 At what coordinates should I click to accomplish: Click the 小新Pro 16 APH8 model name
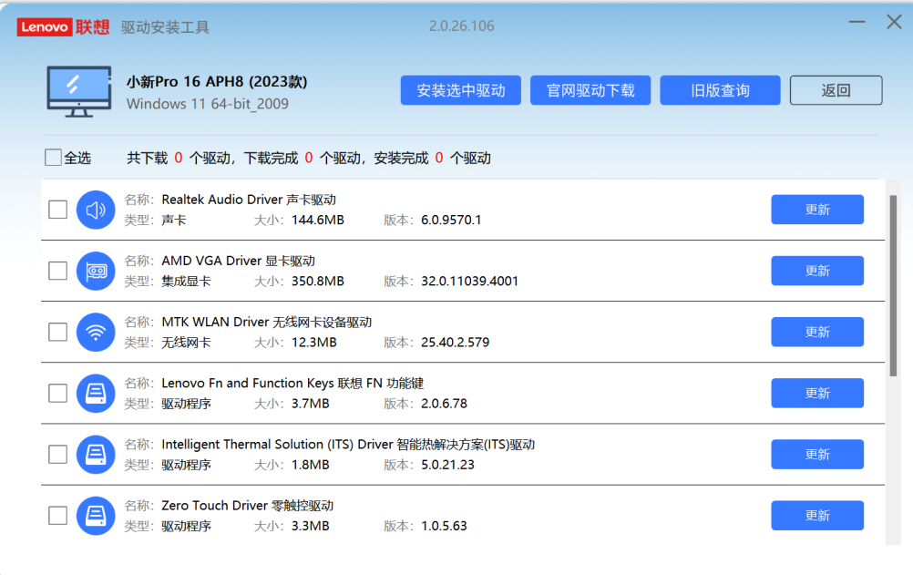pyautogui.click(x=217, y=82)
